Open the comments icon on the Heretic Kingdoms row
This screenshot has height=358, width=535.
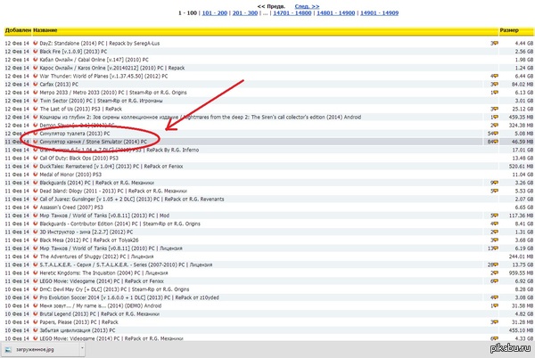click(x=496, y=273)
